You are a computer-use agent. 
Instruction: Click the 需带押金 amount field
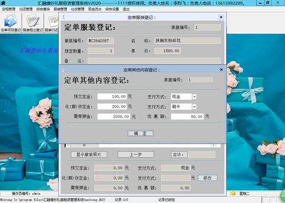tap(114, 116)
